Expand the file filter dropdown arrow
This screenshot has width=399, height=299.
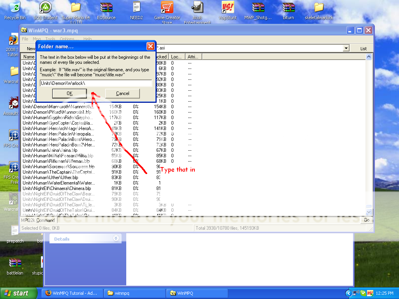[x=346, y=48]
